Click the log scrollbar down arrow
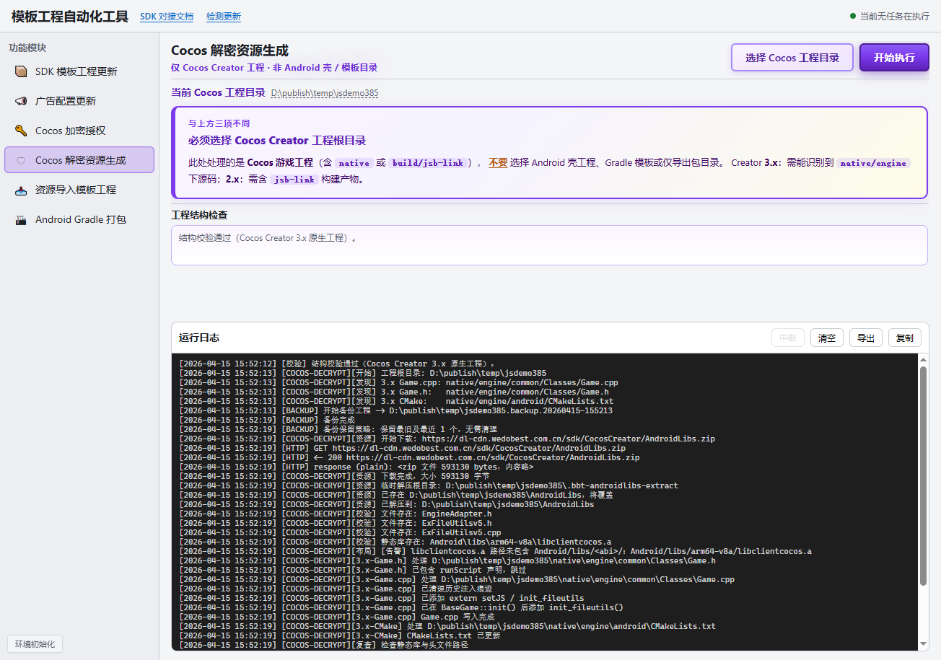The height and width of the screenshot is (660, 941). [x=923, y=644]
